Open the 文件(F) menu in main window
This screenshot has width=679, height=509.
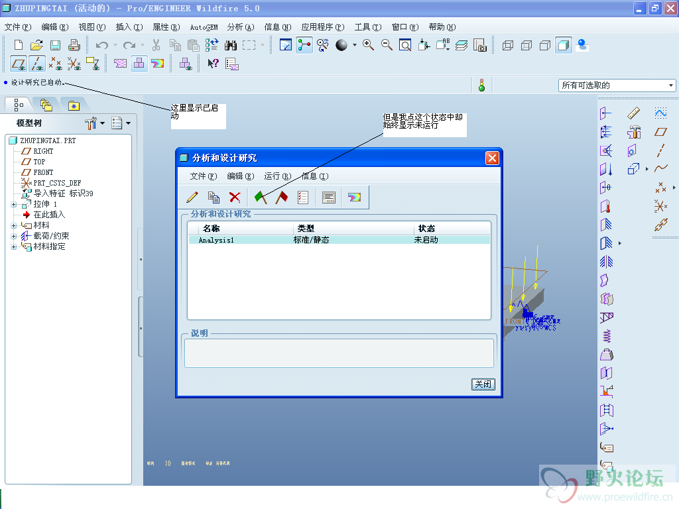point(18,27)
